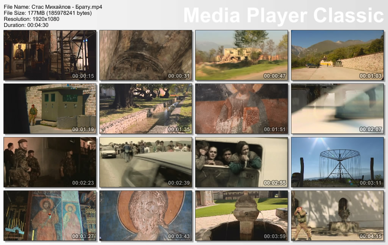The width and height of the screenshot is (388, 245).
Task: Open the two saints fresco thumbnail
Action: pos(50,215)
